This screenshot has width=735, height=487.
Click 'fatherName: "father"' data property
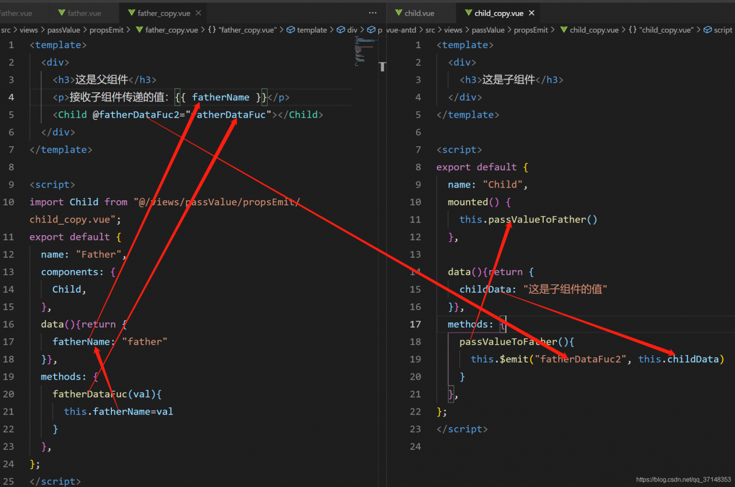[x=110, y=342]
